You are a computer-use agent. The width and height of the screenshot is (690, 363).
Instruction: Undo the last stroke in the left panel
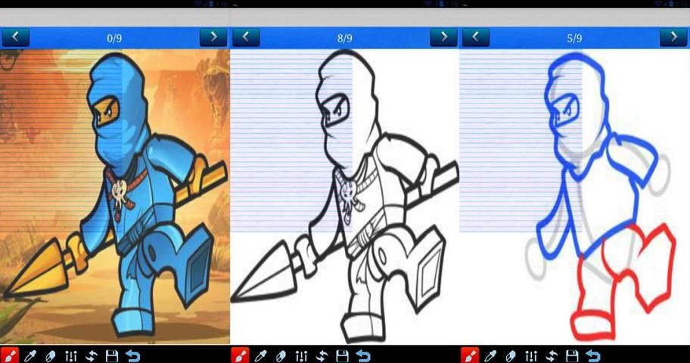[x=133, y=355]
